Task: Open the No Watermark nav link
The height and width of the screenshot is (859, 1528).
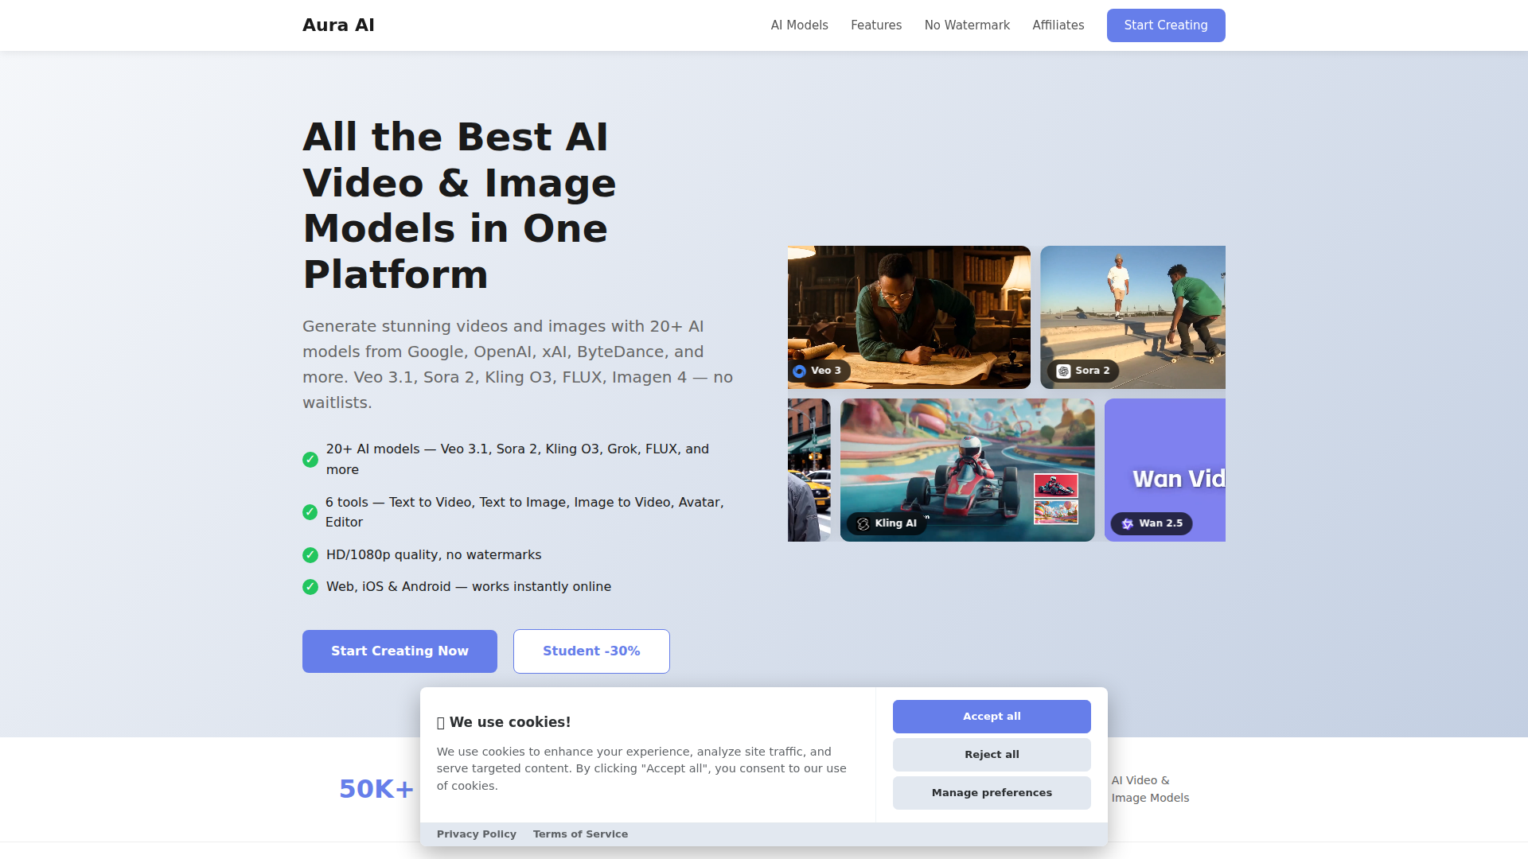Action: pyautogui.click(x=967, y=25)
